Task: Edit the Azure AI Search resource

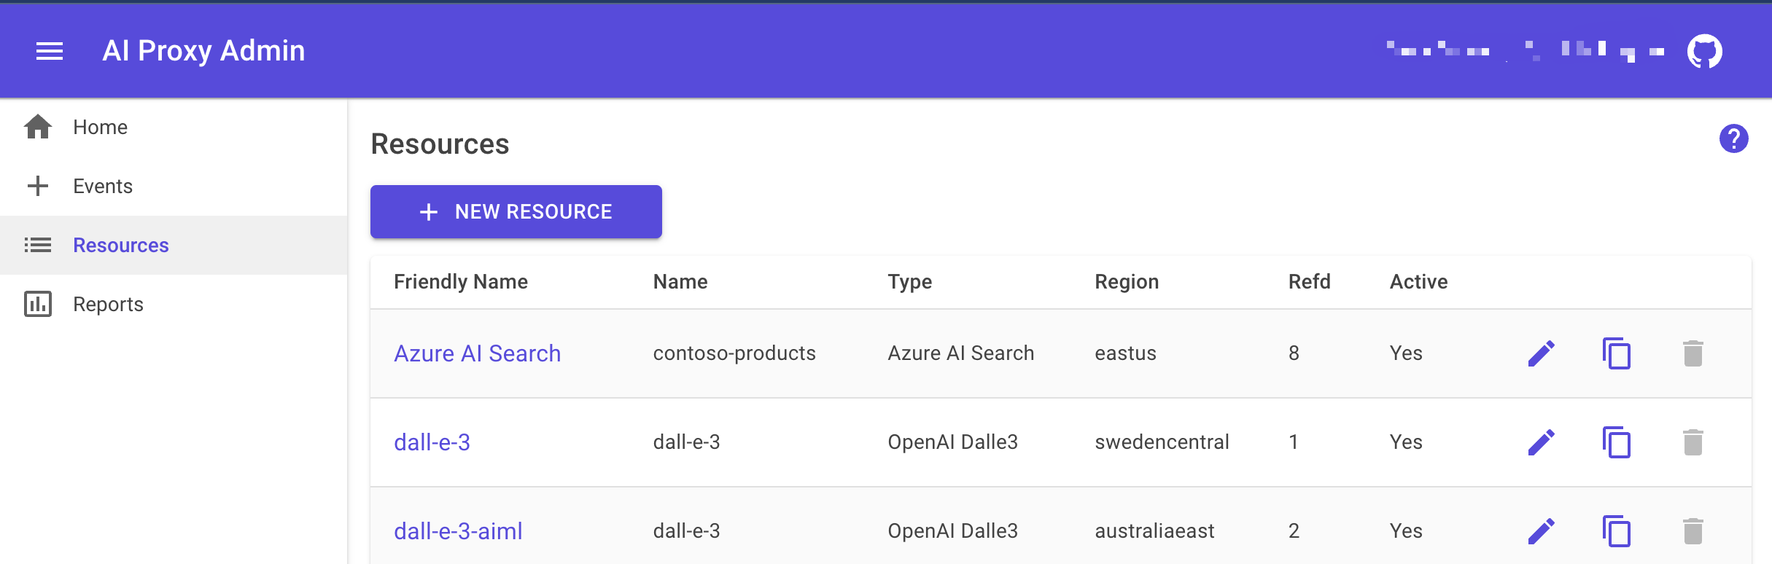Action: coord(1542,353)
